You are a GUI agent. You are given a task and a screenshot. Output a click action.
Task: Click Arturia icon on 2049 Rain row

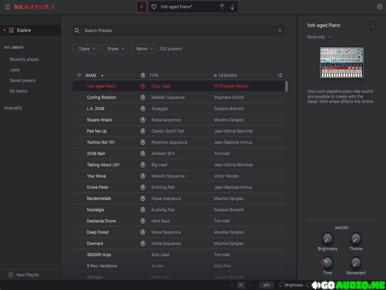point(143,154)
